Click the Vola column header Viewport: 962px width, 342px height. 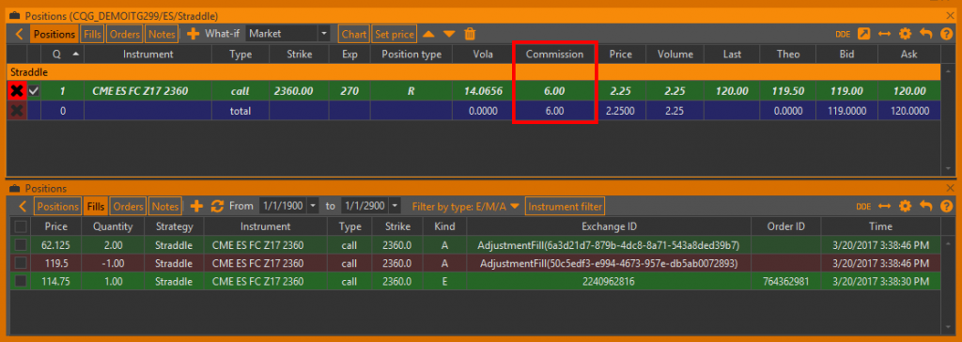[x=483, y=54]
